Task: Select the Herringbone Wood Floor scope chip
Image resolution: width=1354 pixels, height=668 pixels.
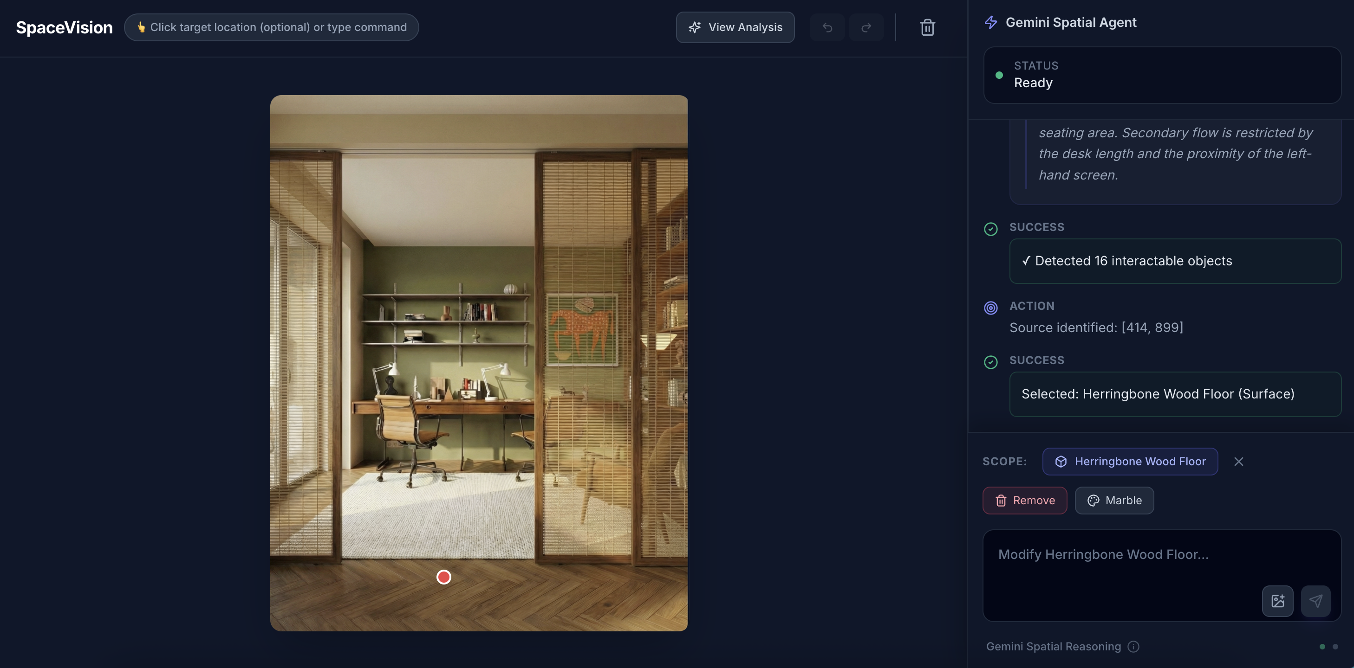Action: click(x=1130, y=462)
